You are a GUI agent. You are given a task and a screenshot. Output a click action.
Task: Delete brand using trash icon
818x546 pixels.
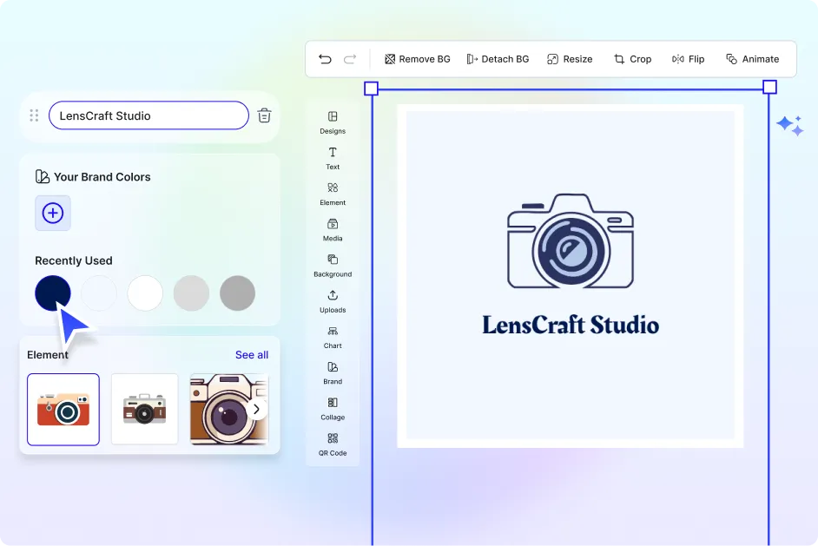click(265, 115)
